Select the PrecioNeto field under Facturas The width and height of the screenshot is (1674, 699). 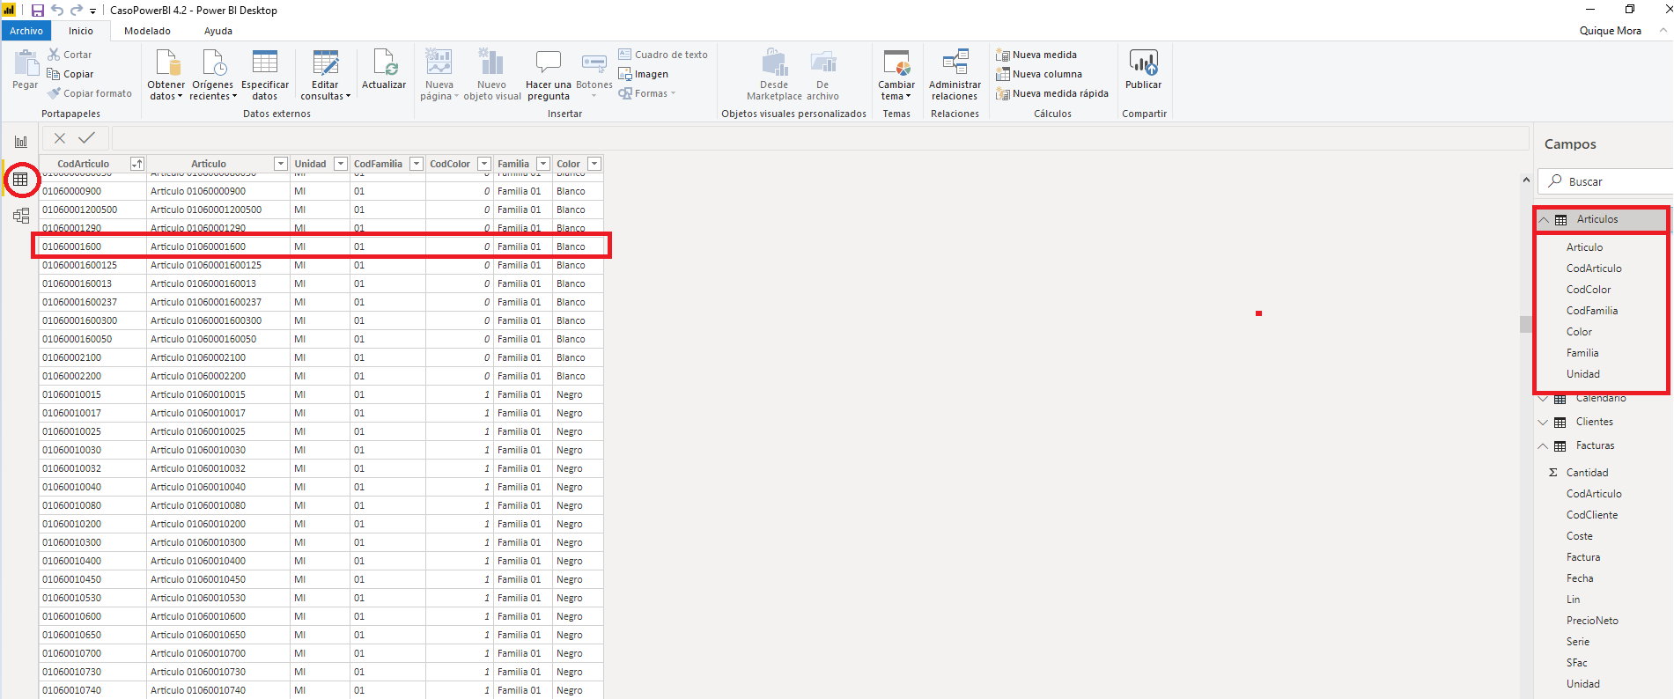point(1592,621)
